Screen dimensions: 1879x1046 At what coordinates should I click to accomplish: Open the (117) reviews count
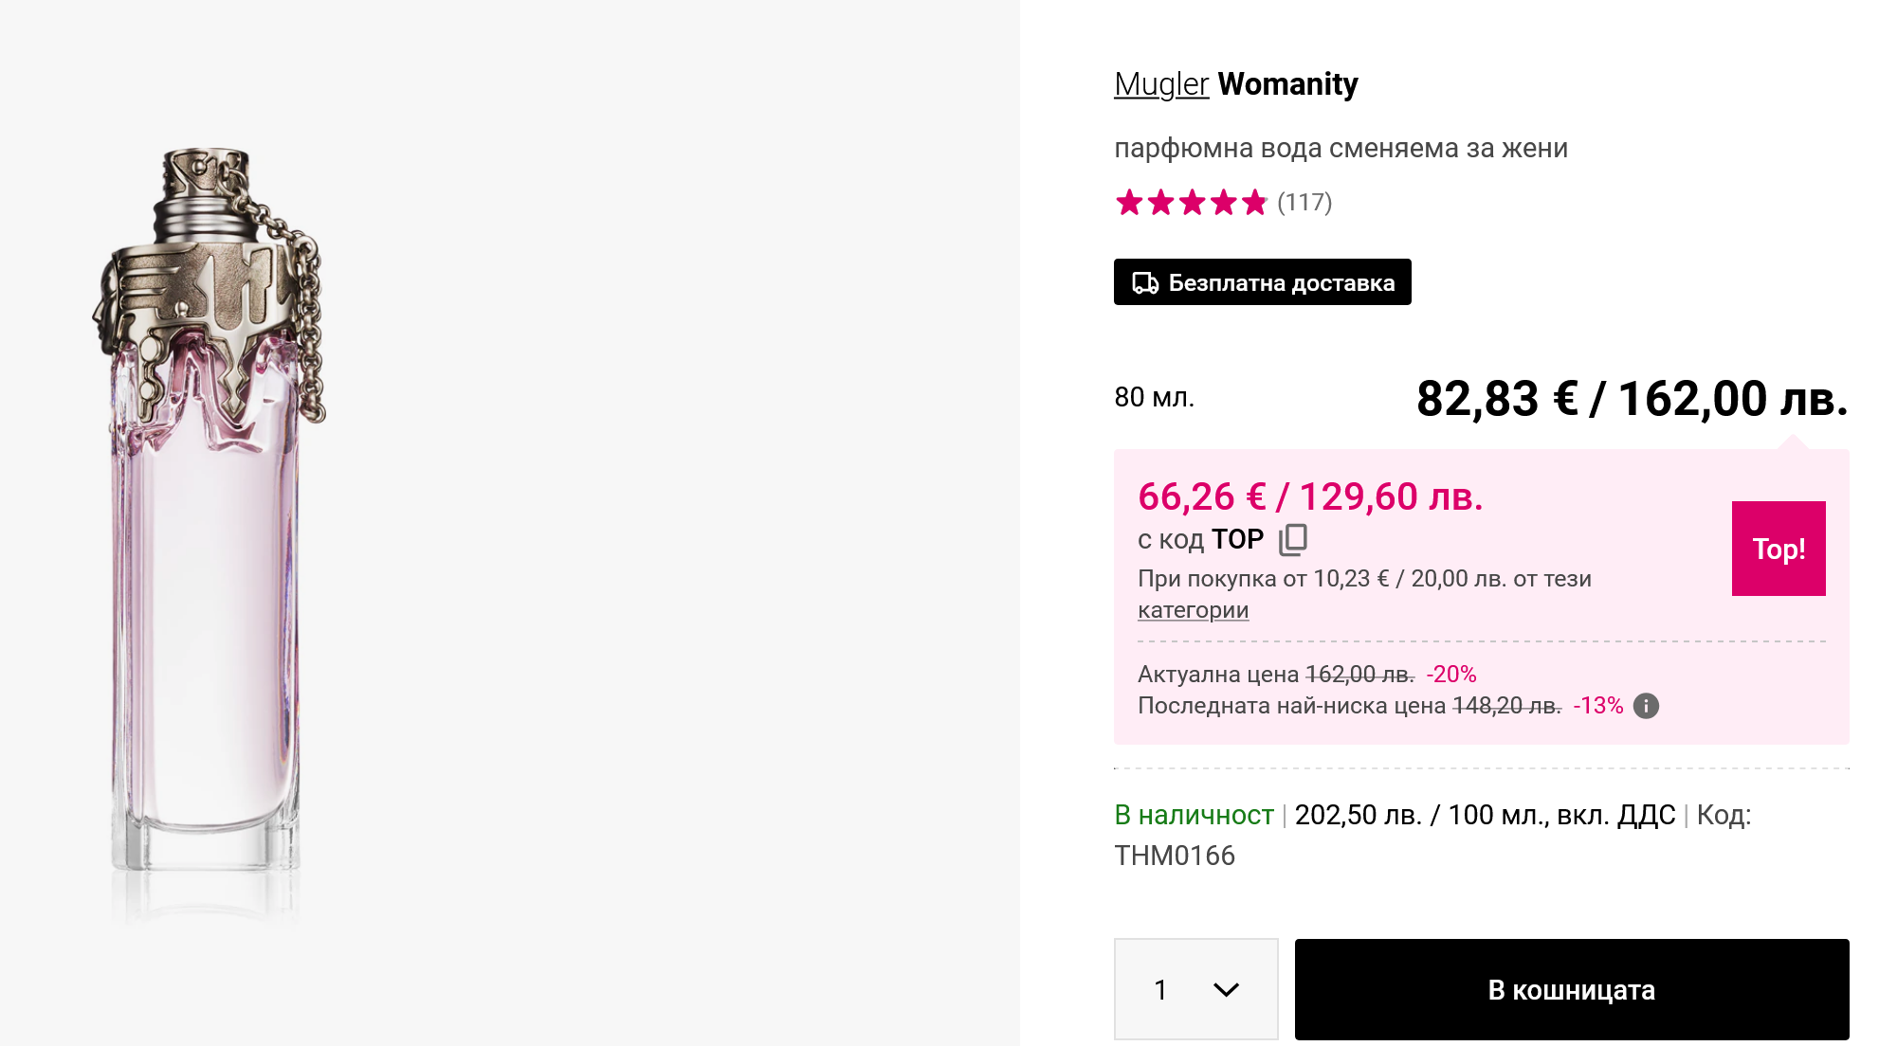(1304, 202)
